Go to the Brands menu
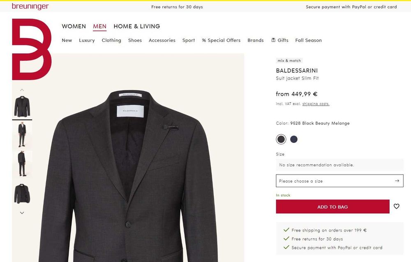The height and width of the screenshot is (262, 411). tap(256, 40)
